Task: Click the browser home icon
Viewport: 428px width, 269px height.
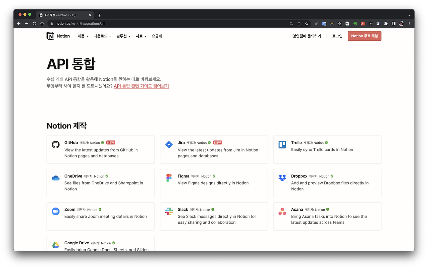Action: click(x=42, y=24)
